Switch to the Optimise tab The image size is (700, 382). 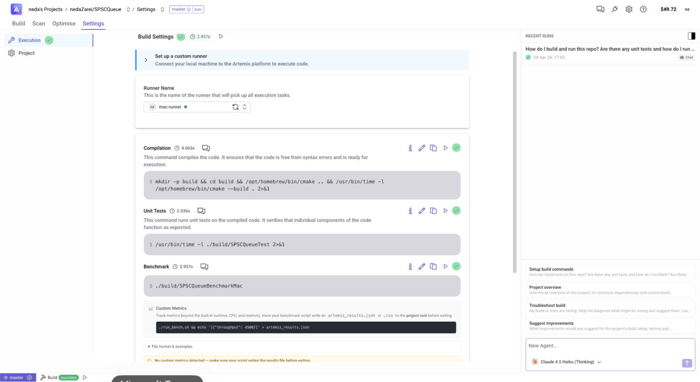click(64, 24)
